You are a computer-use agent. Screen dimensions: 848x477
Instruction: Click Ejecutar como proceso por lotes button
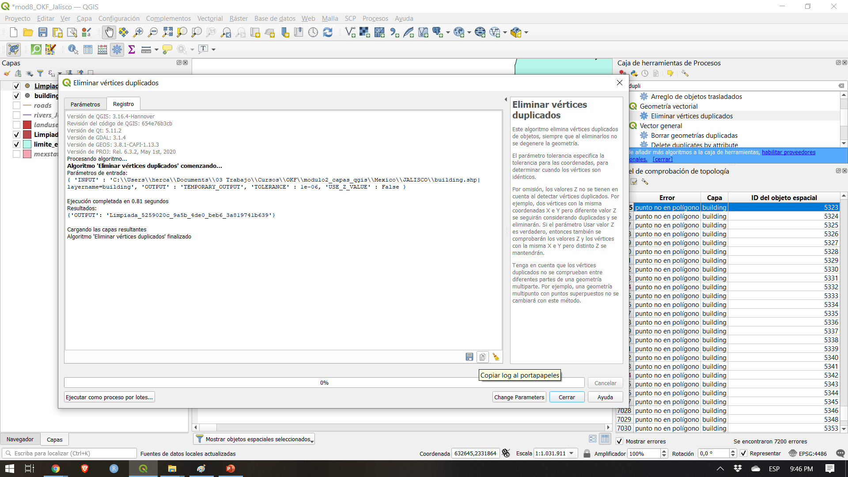110,397
